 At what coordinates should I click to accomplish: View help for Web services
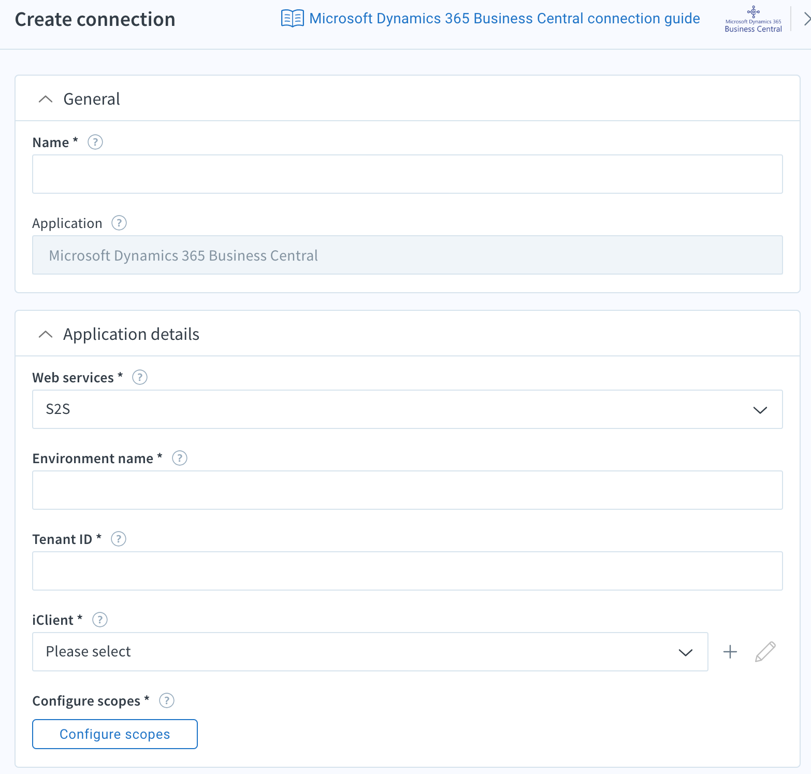pyautogui.click(x=139, y=377)
